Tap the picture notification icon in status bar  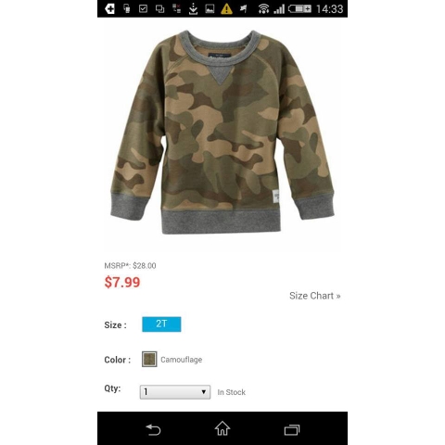[x=210, y=8]
